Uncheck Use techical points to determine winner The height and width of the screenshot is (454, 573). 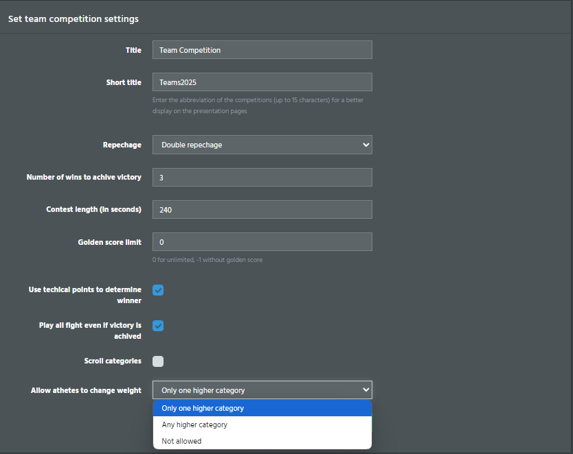pyautogui.click(x=158, y=290)
